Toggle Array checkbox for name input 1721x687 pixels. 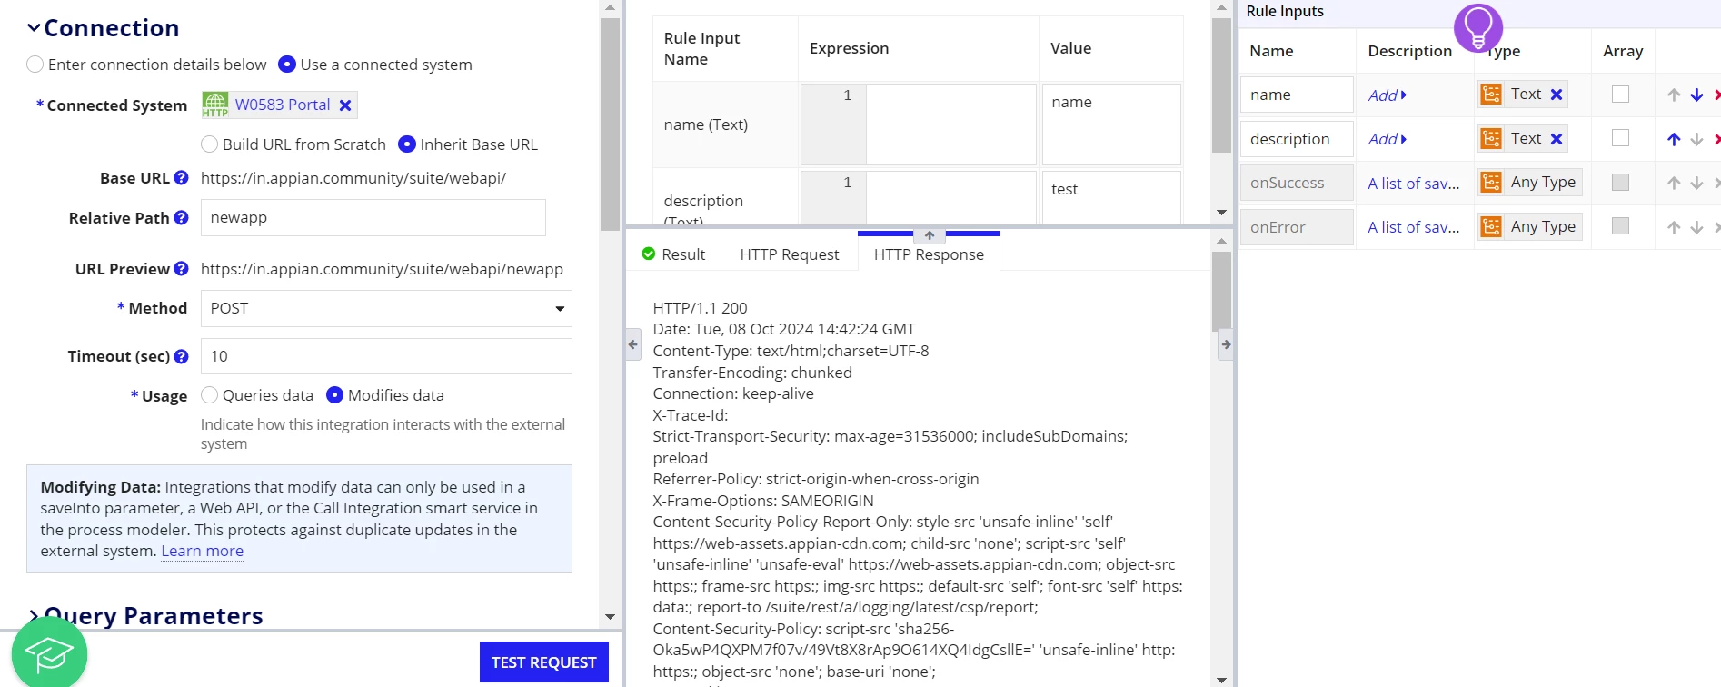coord(1620,95)
